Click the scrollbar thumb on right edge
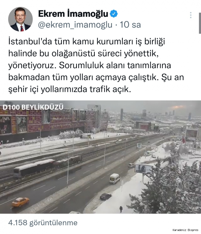 [200, 23]
